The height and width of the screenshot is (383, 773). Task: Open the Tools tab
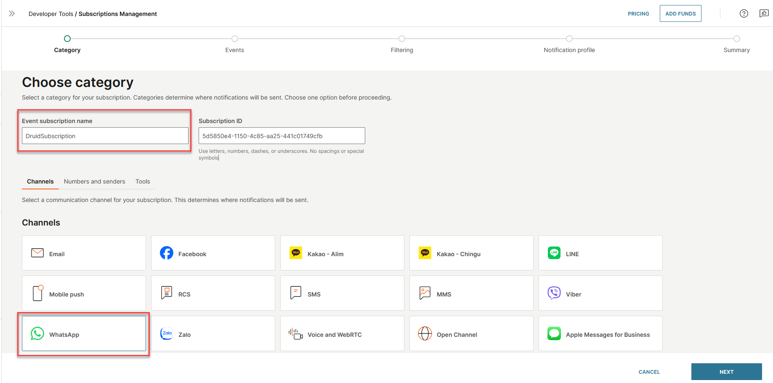click(x=143, y=181)
